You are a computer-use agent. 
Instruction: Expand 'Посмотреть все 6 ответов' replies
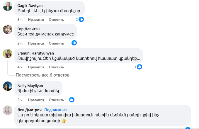42,75
